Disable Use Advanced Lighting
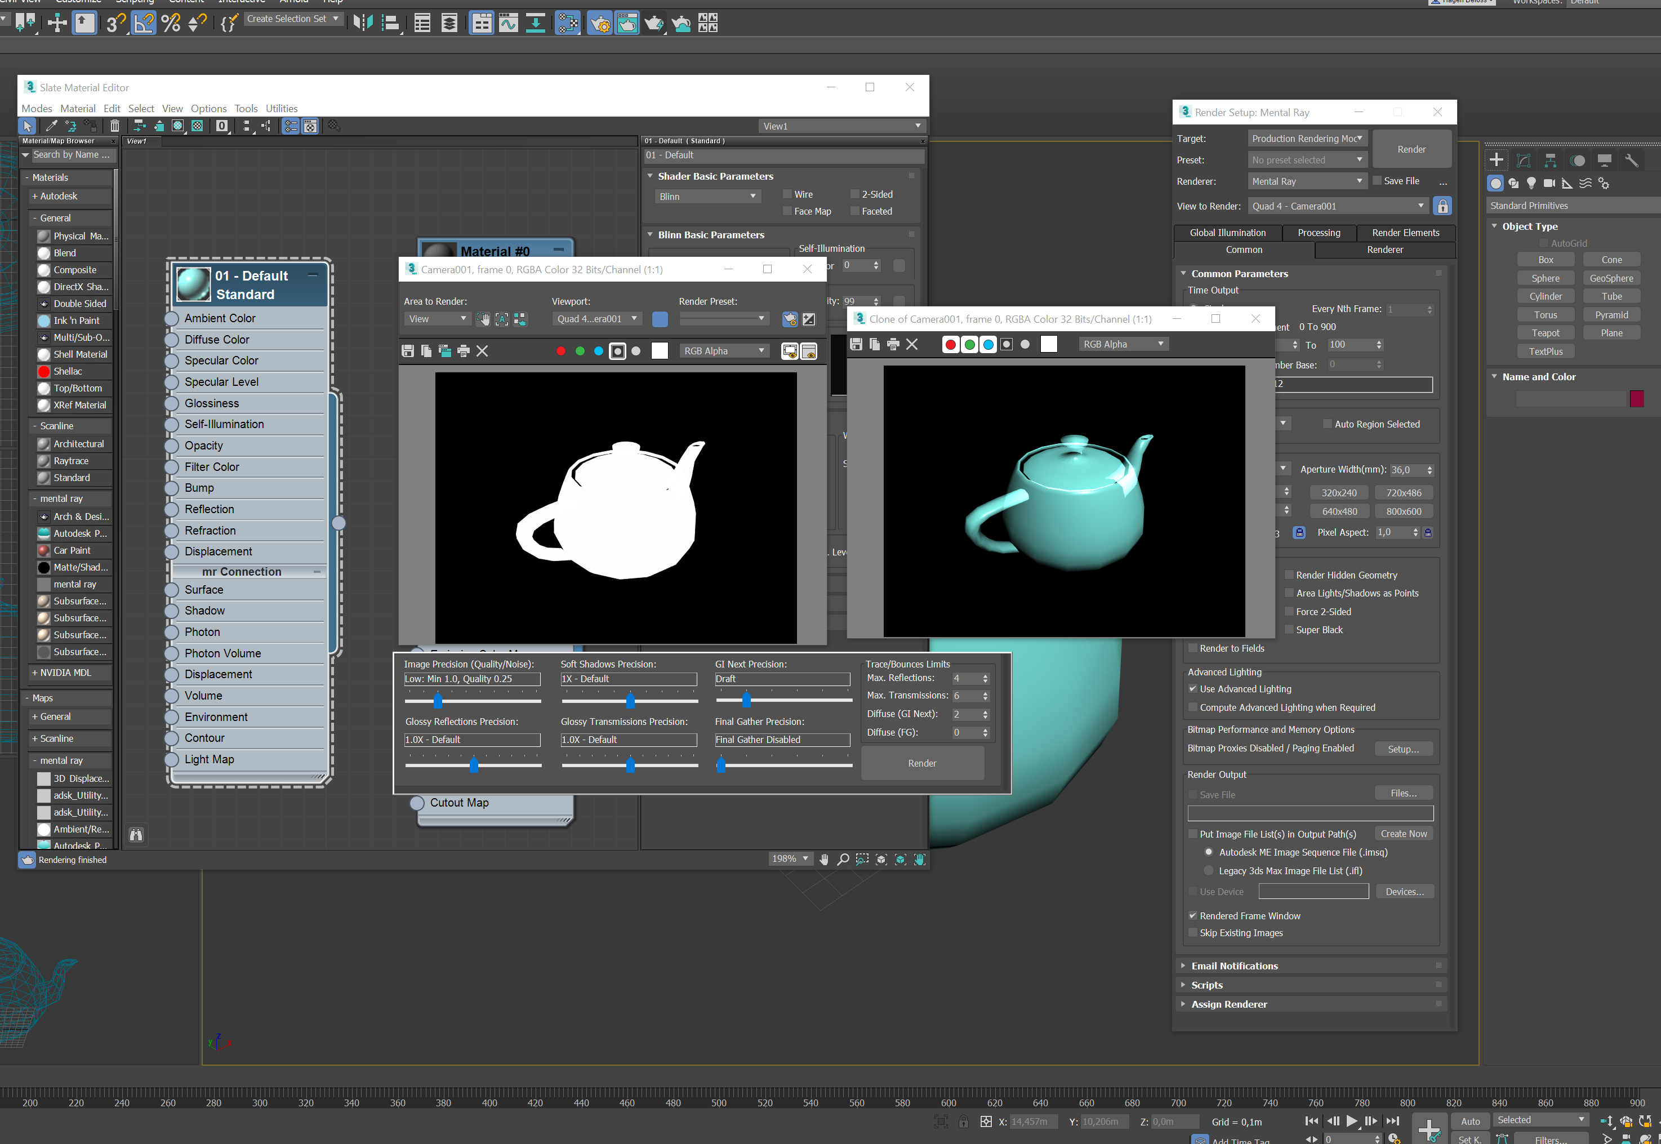Screen dimensions: 1661x1144 point(1192,689)
